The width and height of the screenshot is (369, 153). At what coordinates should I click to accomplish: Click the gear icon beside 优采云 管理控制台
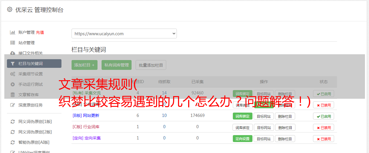coord(10,10)
